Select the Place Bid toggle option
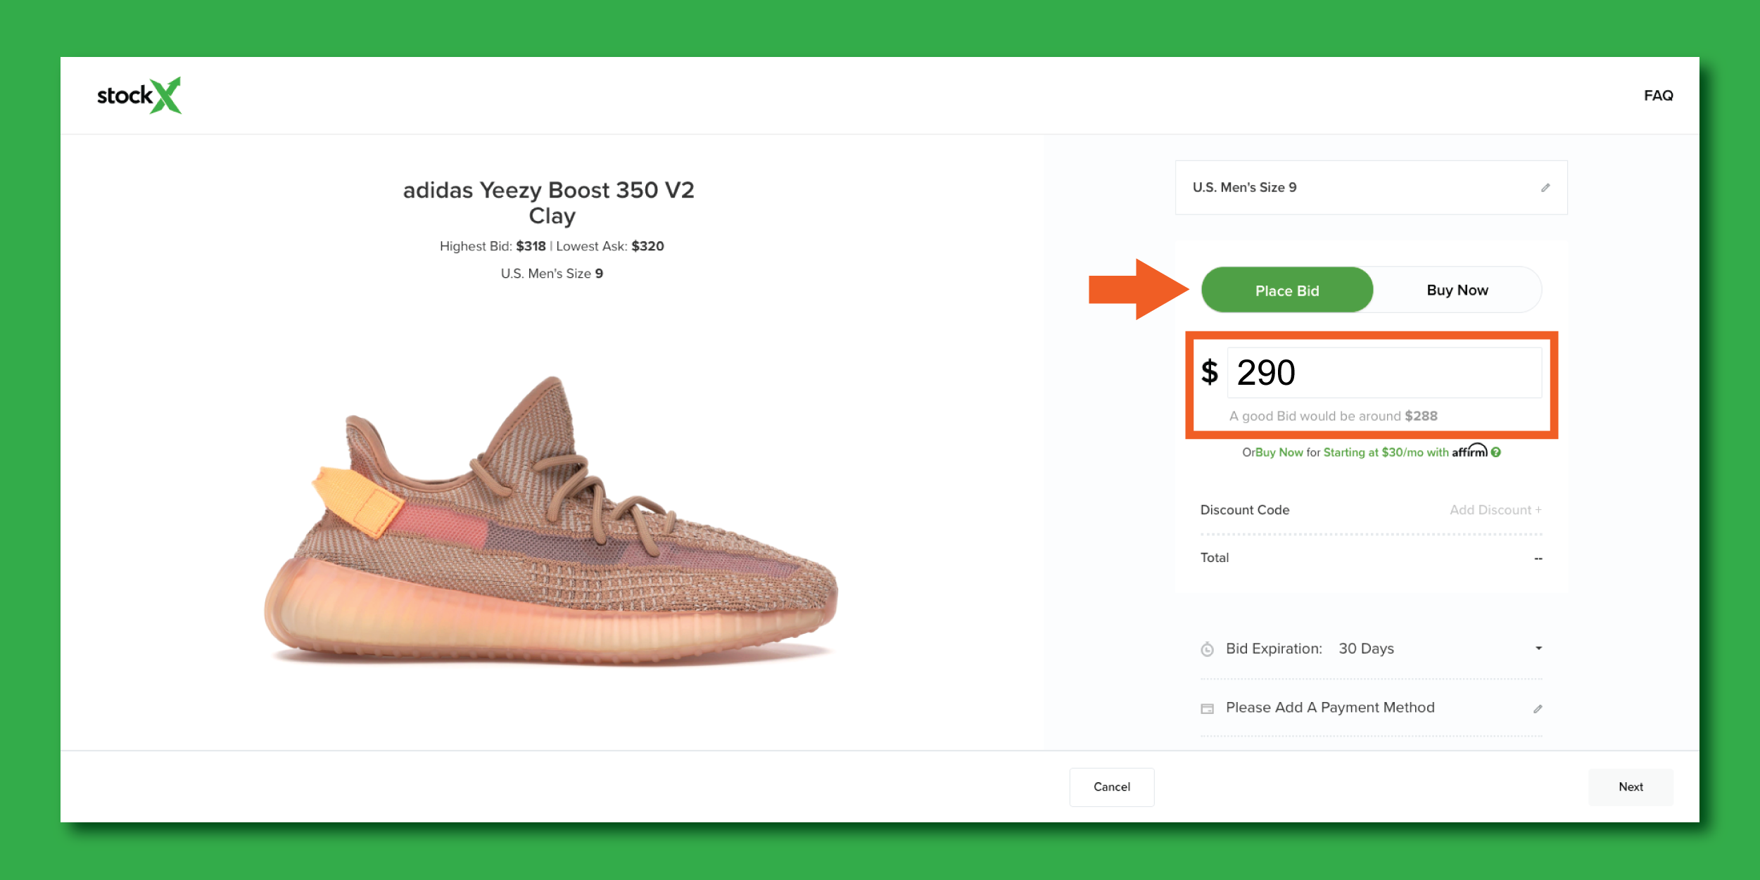This screenshot has width=1760, height=880. (1286, 291)
